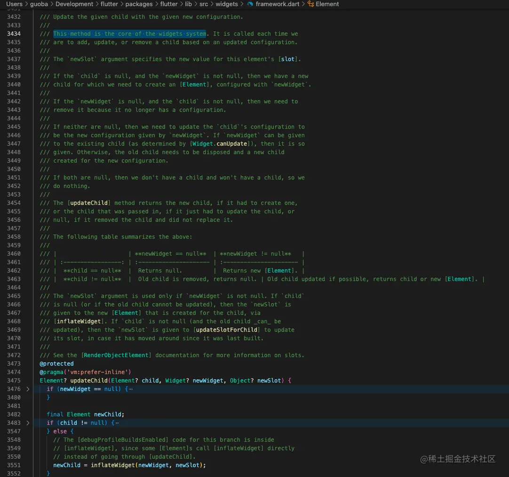Click 'Old child is removed, returns null.'

click(198, 279)
